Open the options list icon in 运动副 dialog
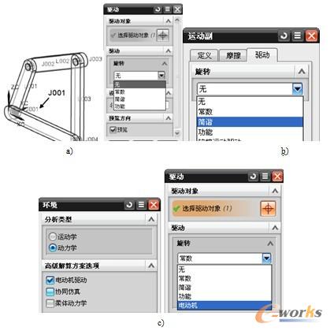Screen dimensions: 330x331 click(x=298, y=35)
